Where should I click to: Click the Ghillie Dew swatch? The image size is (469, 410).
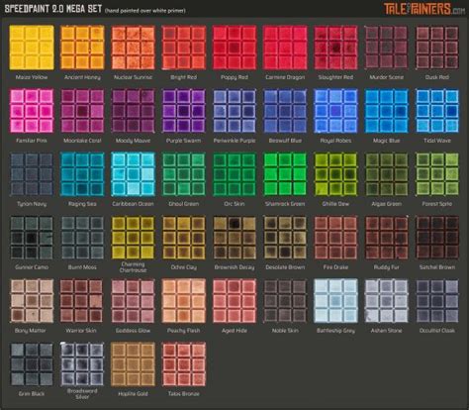pyautogui.click(x=335, y=174)
